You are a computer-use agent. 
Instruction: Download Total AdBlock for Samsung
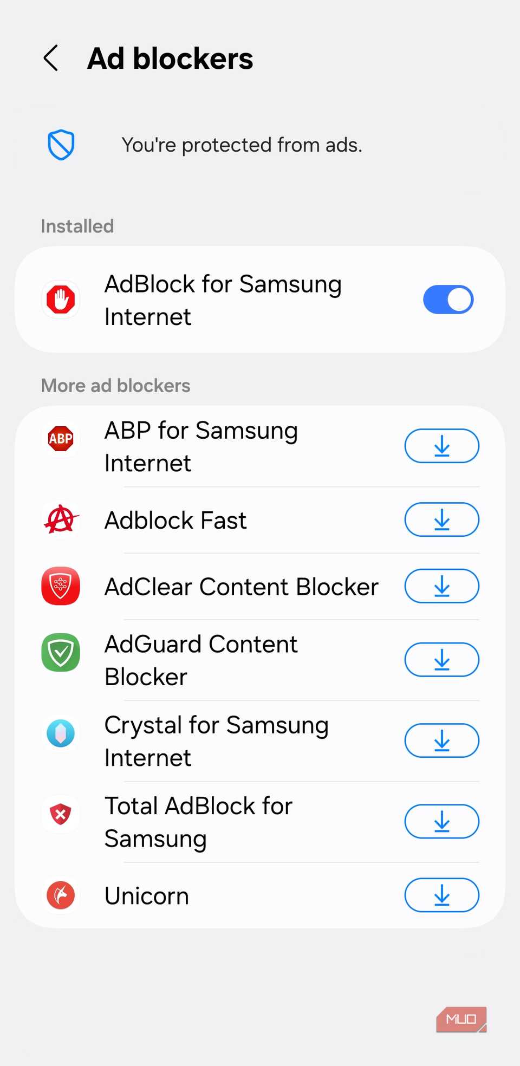[441, 821]
